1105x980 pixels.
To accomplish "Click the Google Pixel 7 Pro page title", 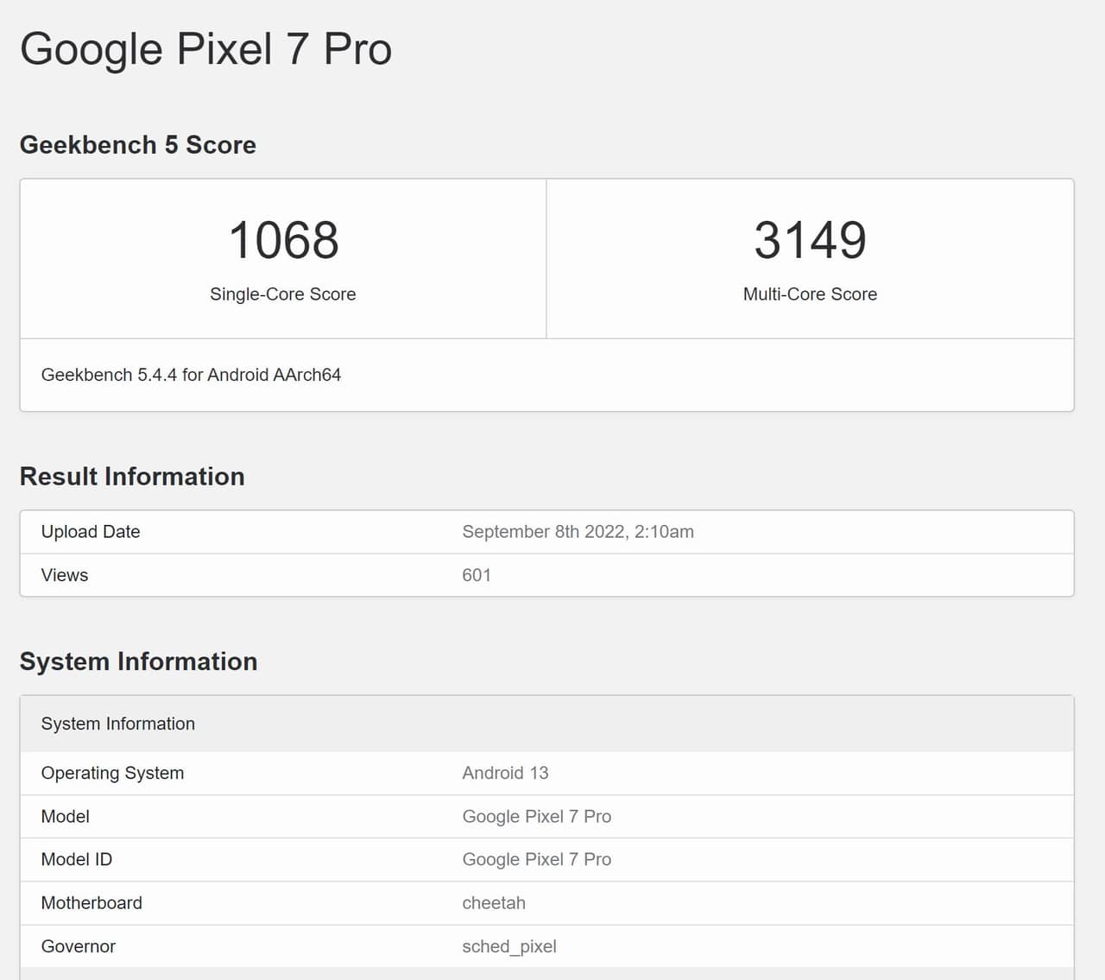I will point(205,49).
